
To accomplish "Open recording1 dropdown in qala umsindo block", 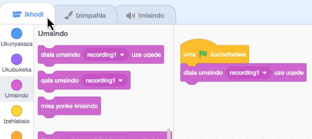I will [x=104, y=80].
